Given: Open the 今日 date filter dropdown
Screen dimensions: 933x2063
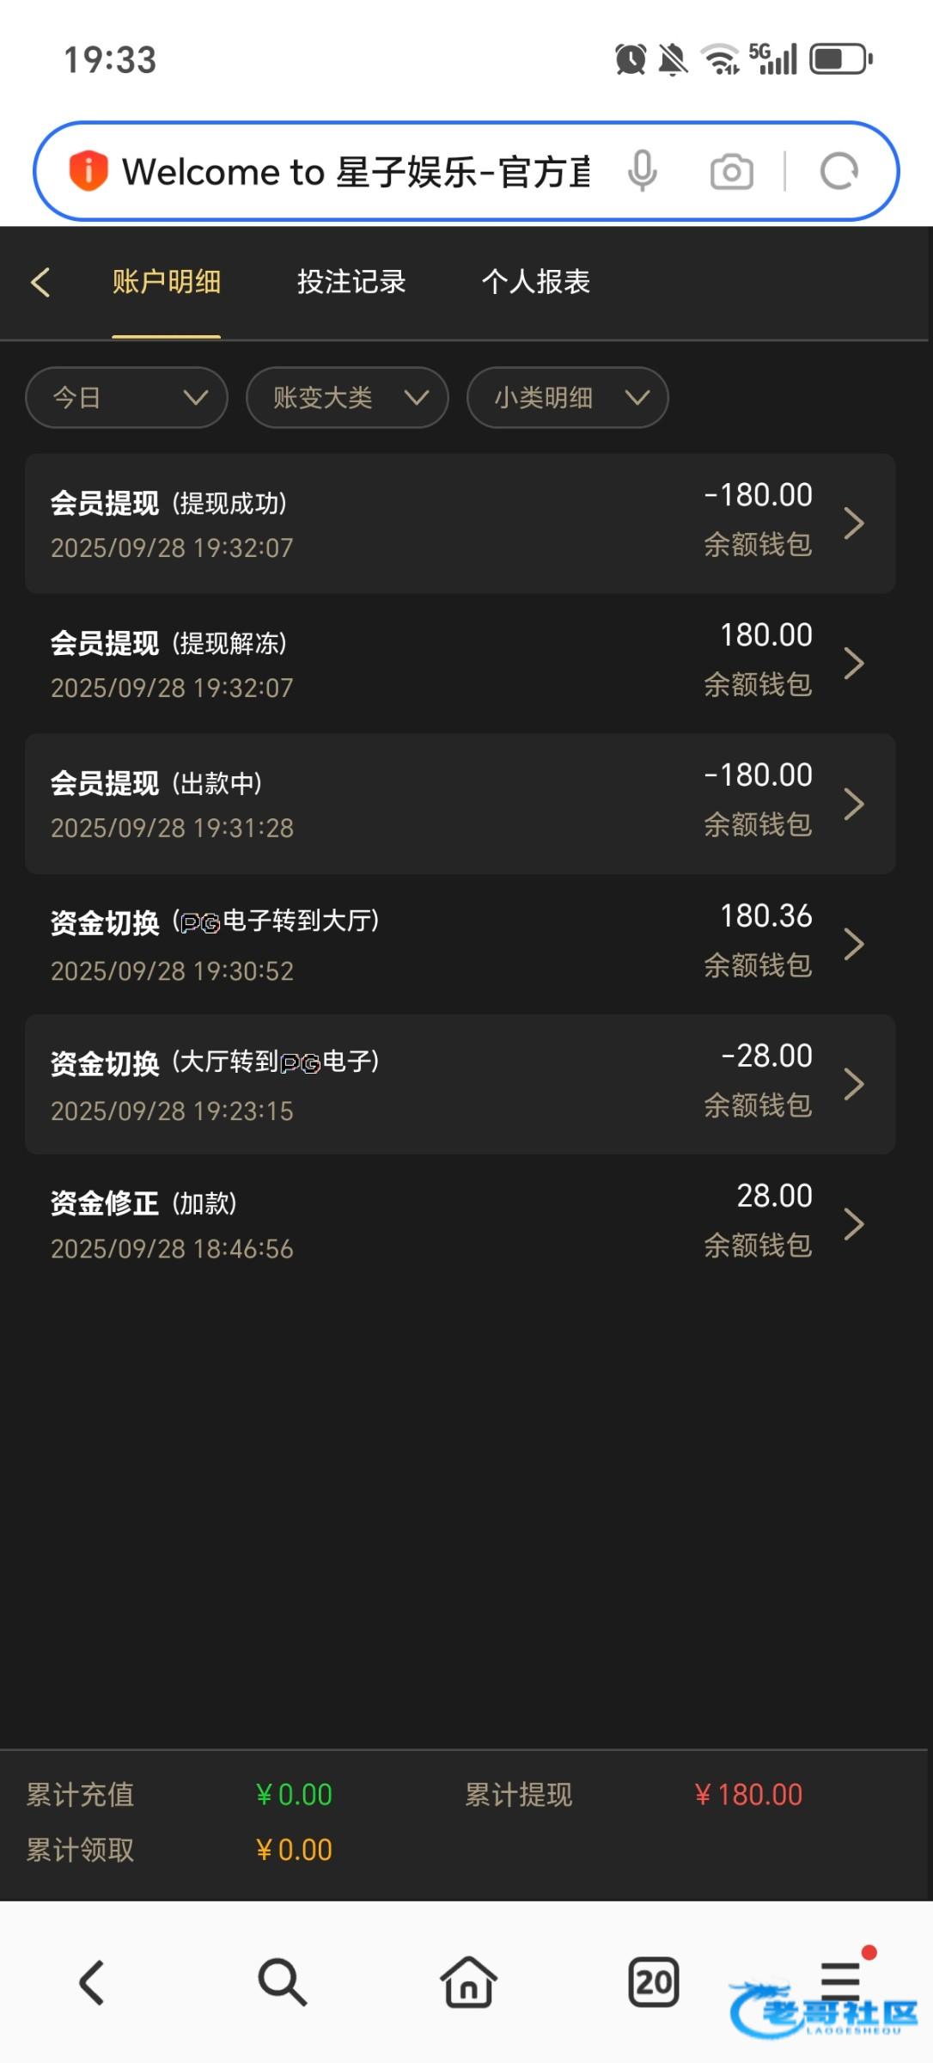Looking at the screenshot, I should coord(126,397).
